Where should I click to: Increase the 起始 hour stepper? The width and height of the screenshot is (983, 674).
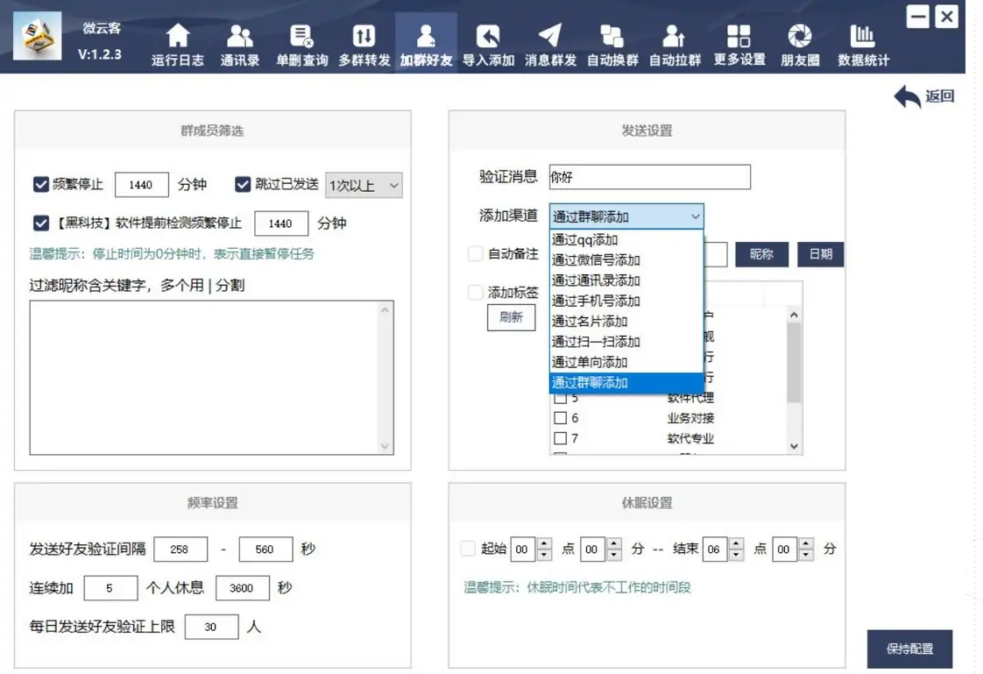pos(544,543)
